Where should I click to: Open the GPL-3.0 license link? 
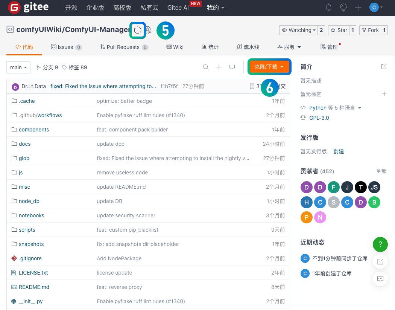(x=319, y=118)
